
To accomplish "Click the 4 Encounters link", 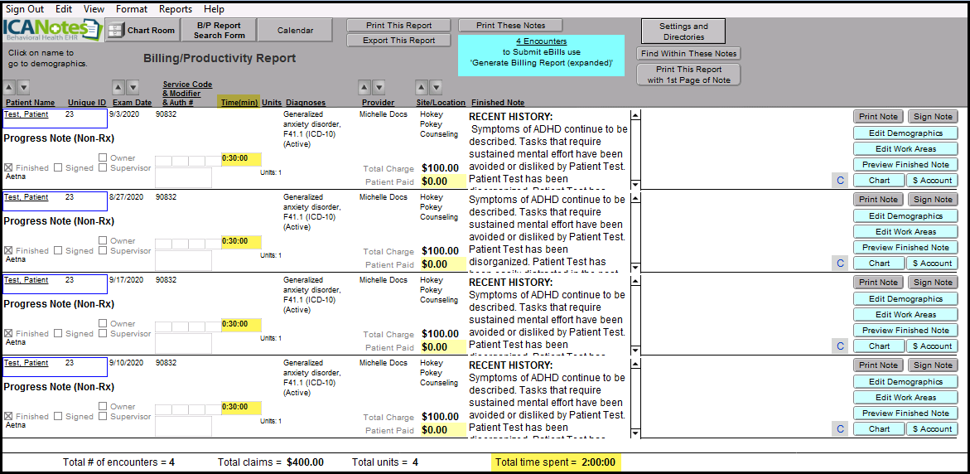I will (x=541, y=41).
